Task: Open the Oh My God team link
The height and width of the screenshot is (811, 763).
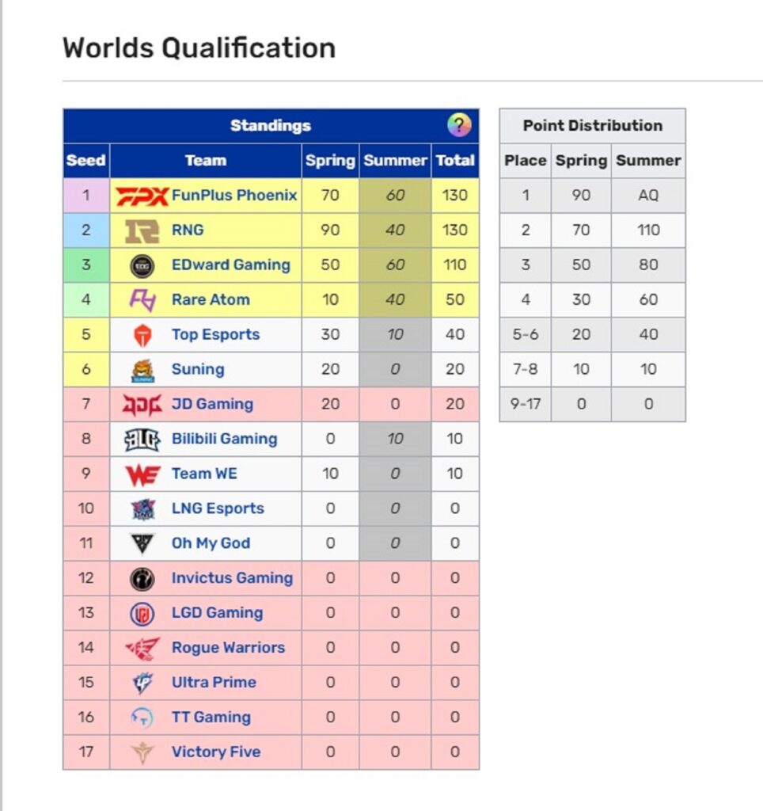Action: 211,543
